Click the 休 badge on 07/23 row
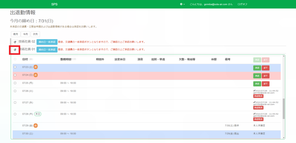 point(36,67)
